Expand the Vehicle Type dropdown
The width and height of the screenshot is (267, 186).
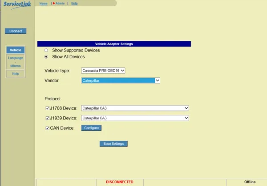(x=103, y=71)
